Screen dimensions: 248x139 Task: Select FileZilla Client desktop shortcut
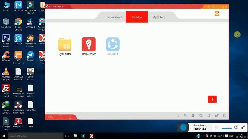point(6,91)
